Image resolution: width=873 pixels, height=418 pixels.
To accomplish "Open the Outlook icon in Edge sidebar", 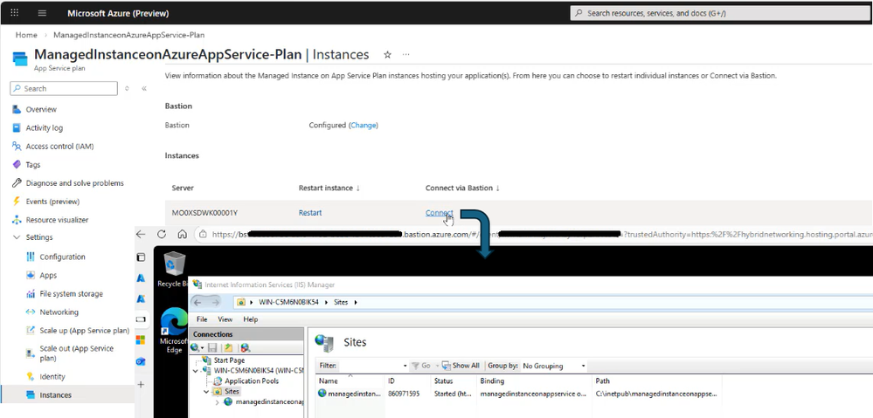I will click(x=141, y=361).
